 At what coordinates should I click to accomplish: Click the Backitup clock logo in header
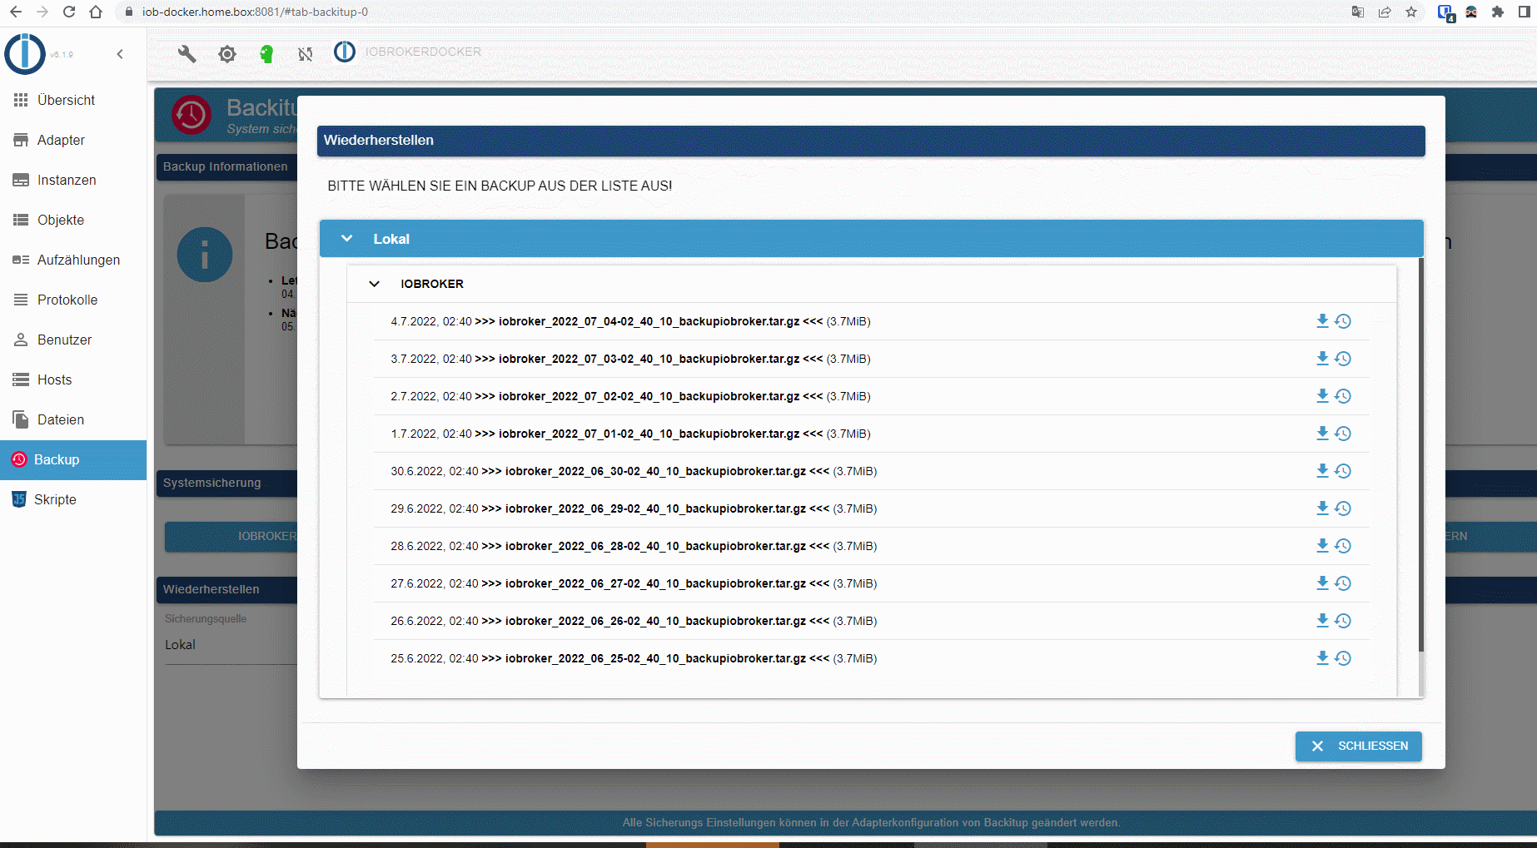(192, 115)
